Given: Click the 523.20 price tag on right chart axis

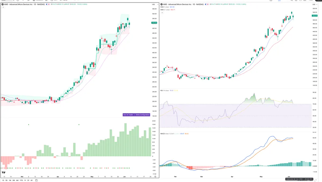Looking at the screenshot, I should tap(314, 16).
